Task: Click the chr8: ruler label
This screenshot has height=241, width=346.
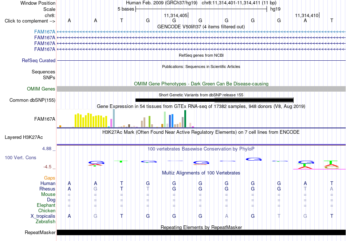Action: coord(50,15)
